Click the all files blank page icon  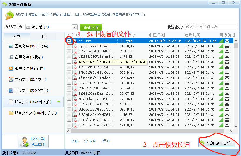click(x=11, y=102)
